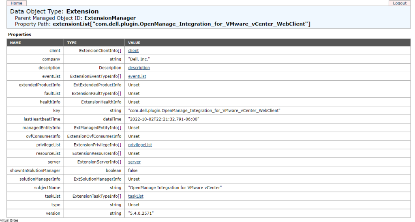Click the Property Path extensionList text
415x222 pixels.
(x=181, y=24)
